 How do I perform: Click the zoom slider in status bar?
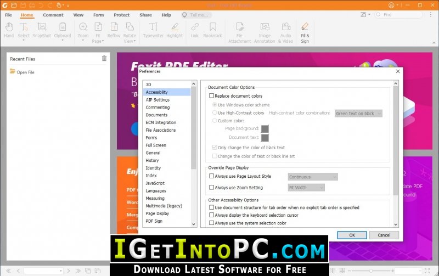(x=371, y=271)
